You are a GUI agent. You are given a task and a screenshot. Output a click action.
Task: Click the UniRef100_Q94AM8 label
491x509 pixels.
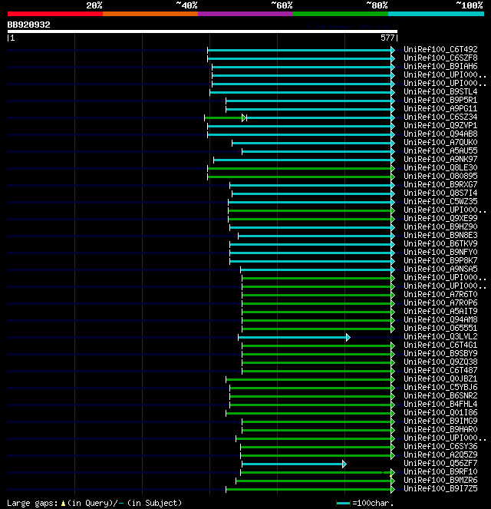point(440,319)
